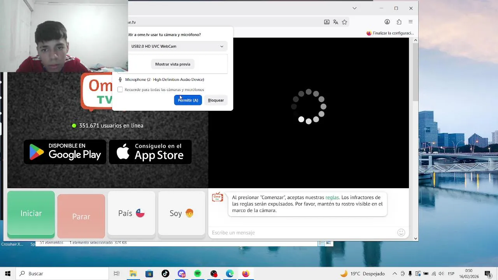498x280 pixels.
Task: Click the microphone tray icon
Action: (x=410, y=274)
